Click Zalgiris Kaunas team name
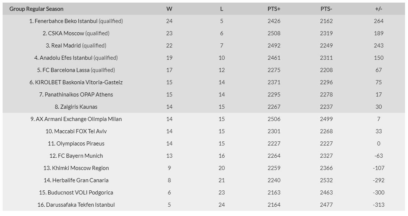This screenshot has width=408, height=216. click(x=79, y=107)
